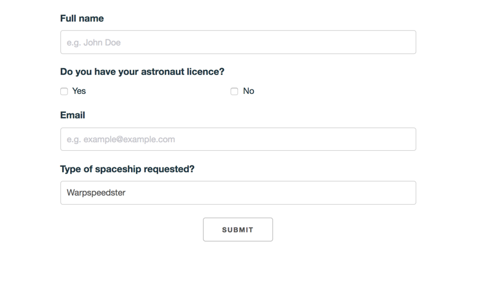Send the spaceship request form
Viewport: 492px width, 290px height.
pyautogui.click(x=238, y=230)
